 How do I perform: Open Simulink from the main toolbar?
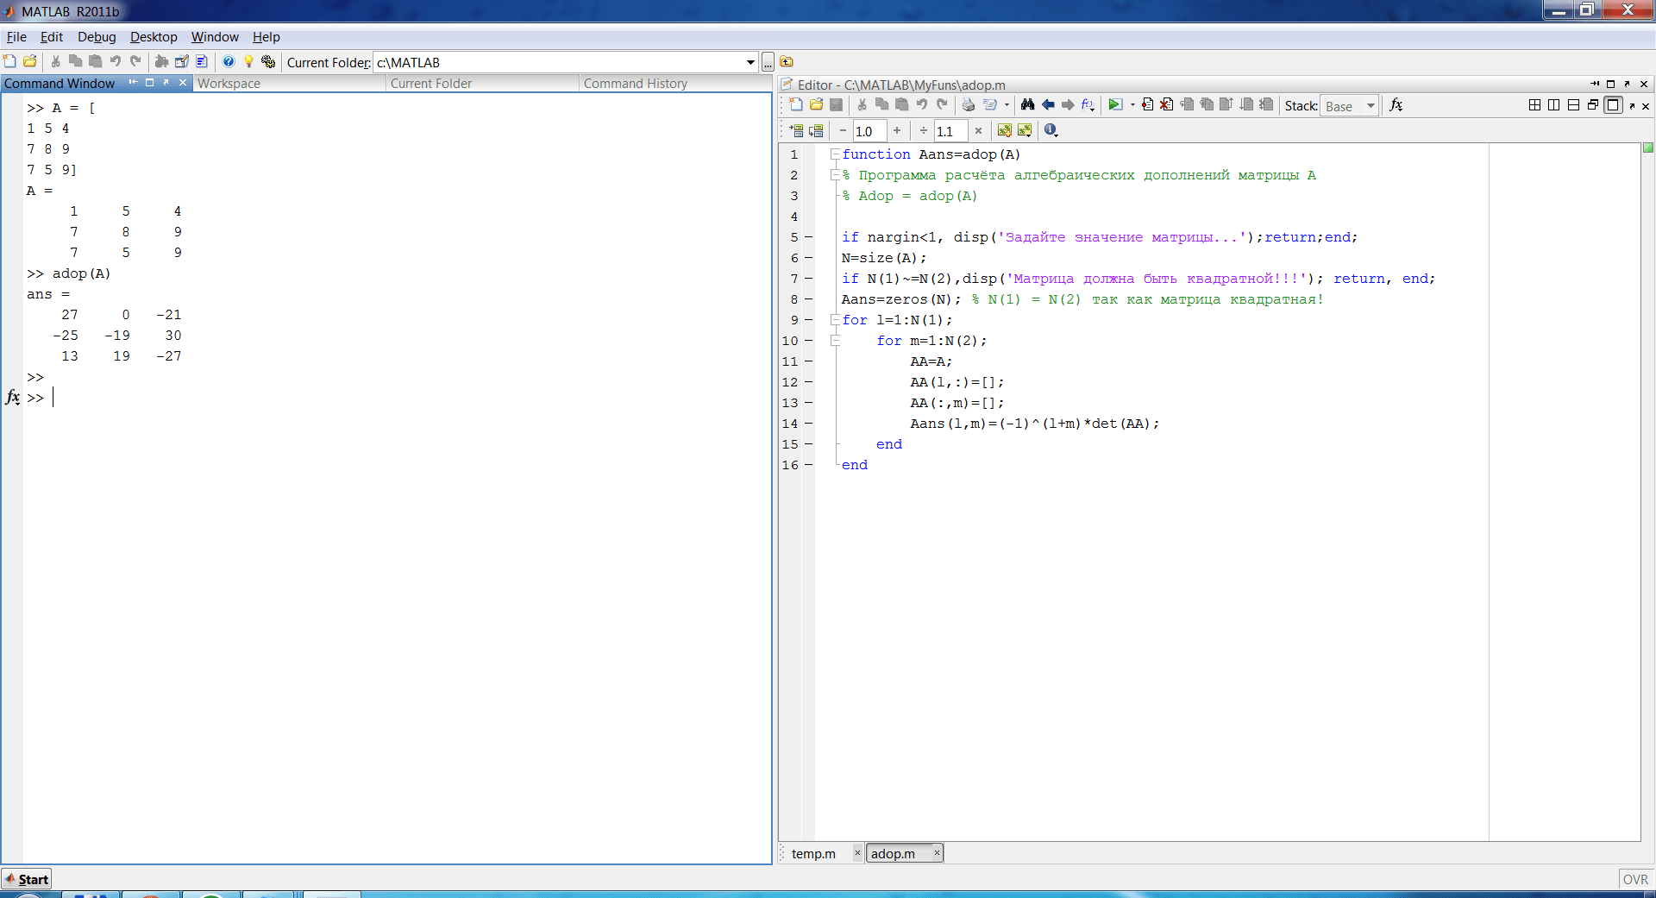[162, 61]
